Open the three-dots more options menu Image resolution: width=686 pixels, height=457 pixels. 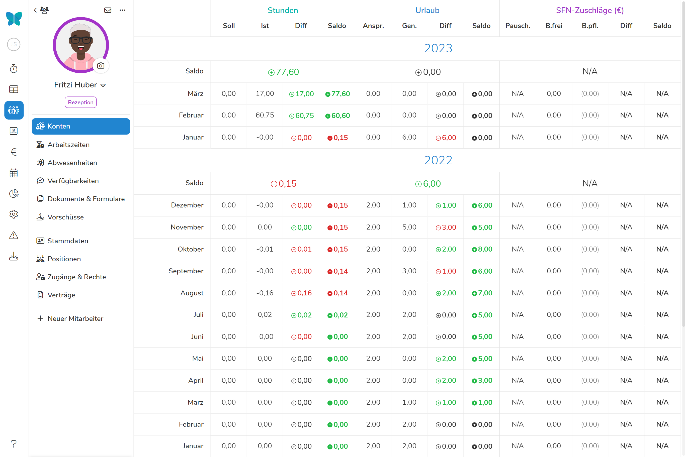pos(123,10)
